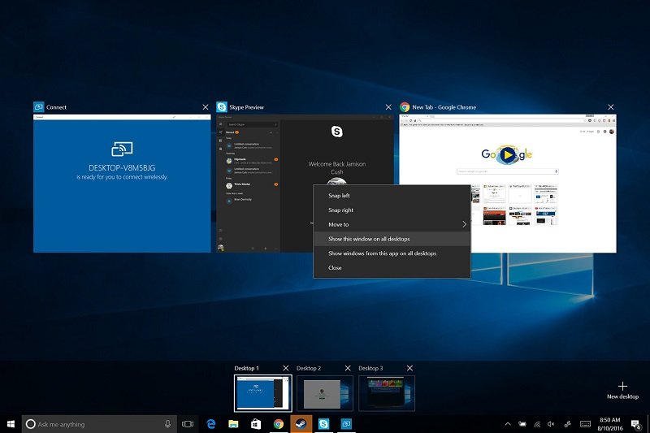
Task: Switch to Desktop 2 thumbnail
Action: click(x=325, y=393)
